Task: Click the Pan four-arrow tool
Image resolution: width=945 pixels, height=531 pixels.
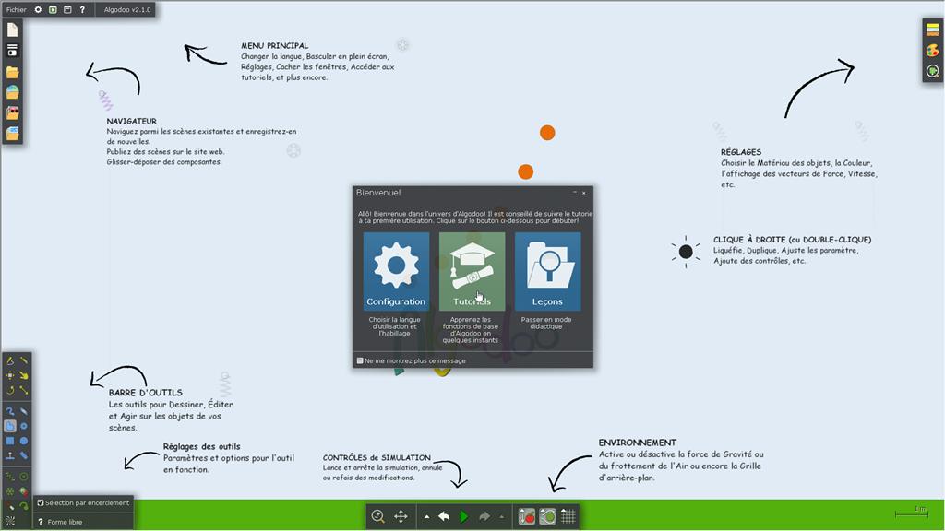Action: (x=401, y=516)
